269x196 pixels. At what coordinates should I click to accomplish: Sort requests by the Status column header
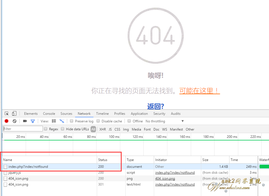point(103,160)
